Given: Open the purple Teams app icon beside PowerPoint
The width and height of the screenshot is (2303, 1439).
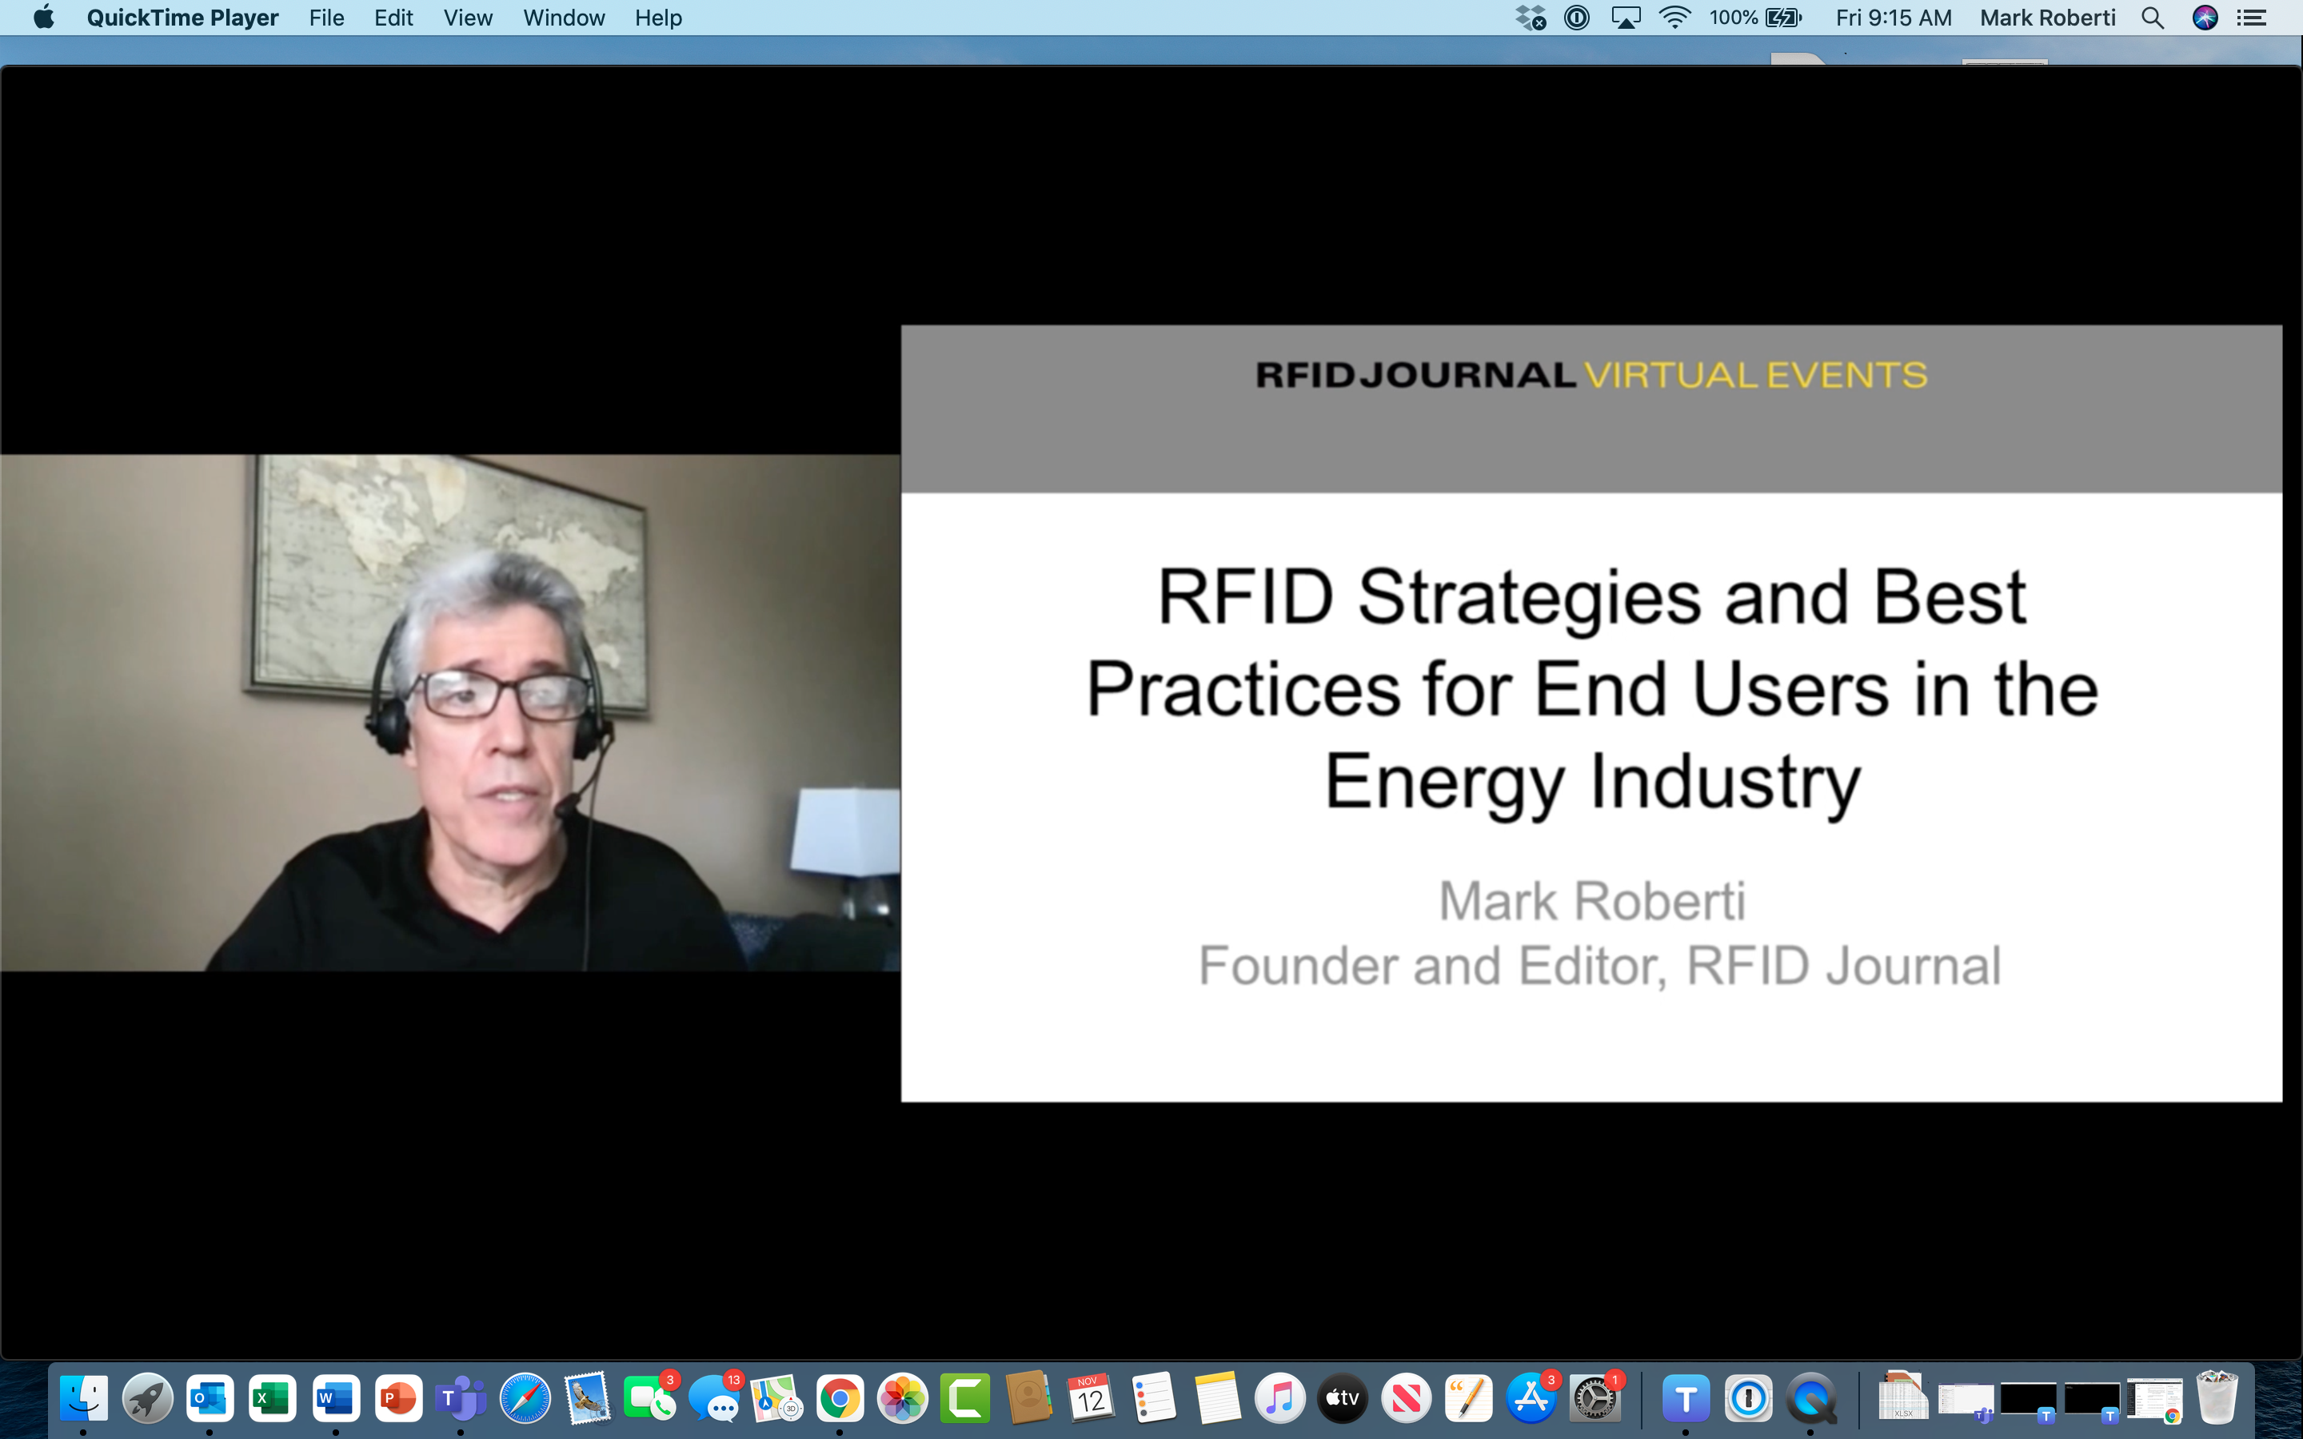Looking at the screenshot, I should [x=461, y=1398].
